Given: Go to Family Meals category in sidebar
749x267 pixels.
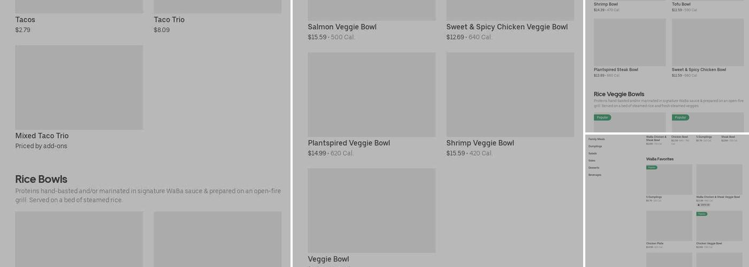Looking at the screenshot, I should point(597,139).
